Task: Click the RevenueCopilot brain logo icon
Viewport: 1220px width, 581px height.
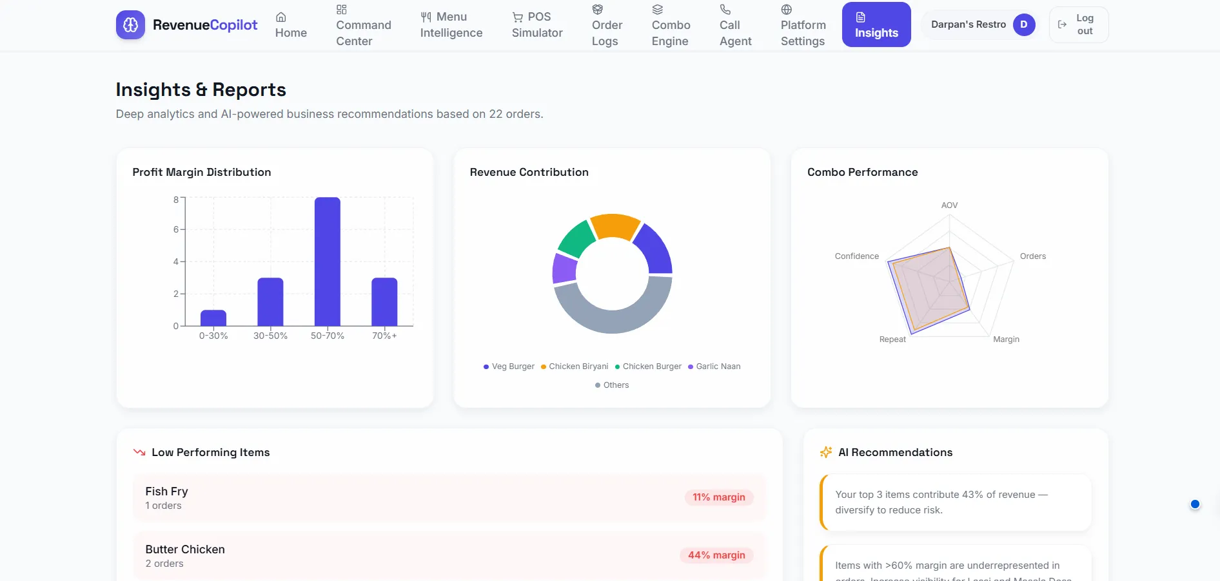Action: [130, 25]
